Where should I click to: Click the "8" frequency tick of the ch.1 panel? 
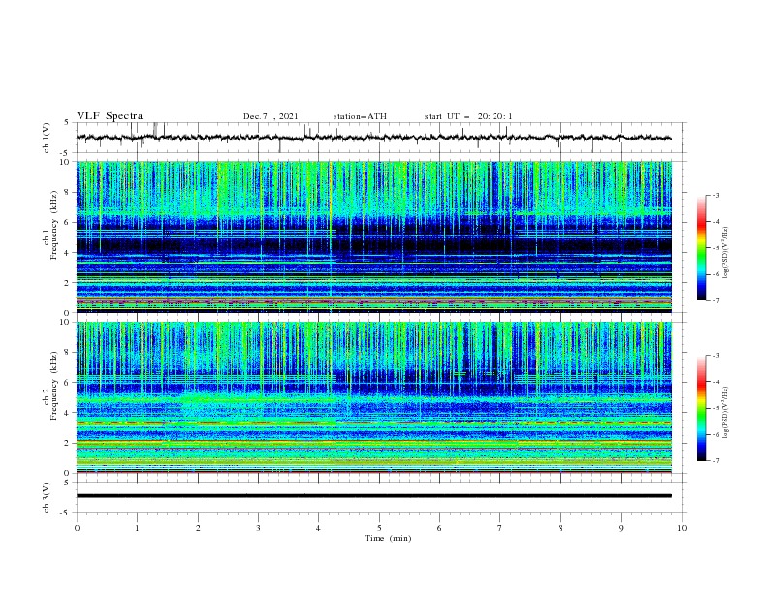coord(69,192)
